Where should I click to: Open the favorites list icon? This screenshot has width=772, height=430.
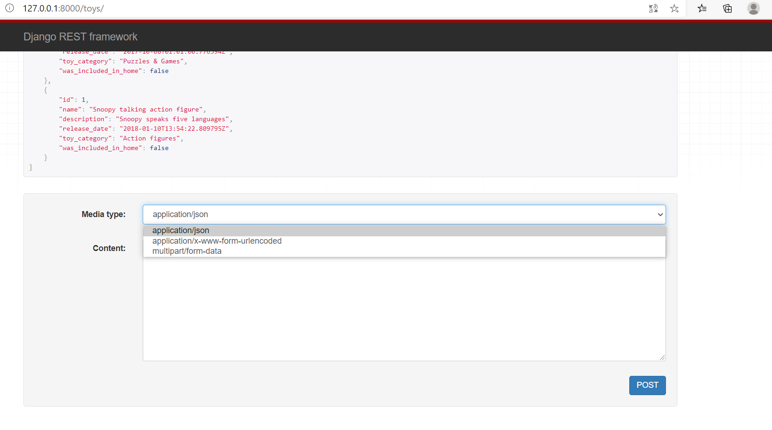coord(702,8)
